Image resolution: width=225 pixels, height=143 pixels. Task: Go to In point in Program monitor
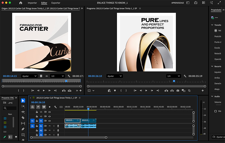pos(135,91)
